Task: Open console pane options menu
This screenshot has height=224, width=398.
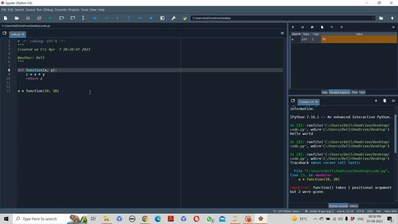Action: tap(394, 101)
